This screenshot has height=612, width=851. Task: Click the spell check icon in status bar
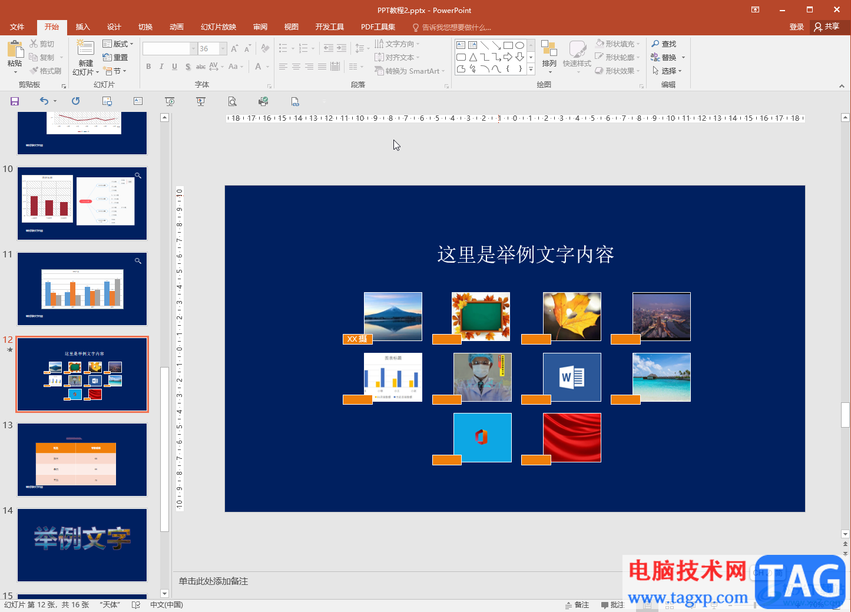[136, 605]
